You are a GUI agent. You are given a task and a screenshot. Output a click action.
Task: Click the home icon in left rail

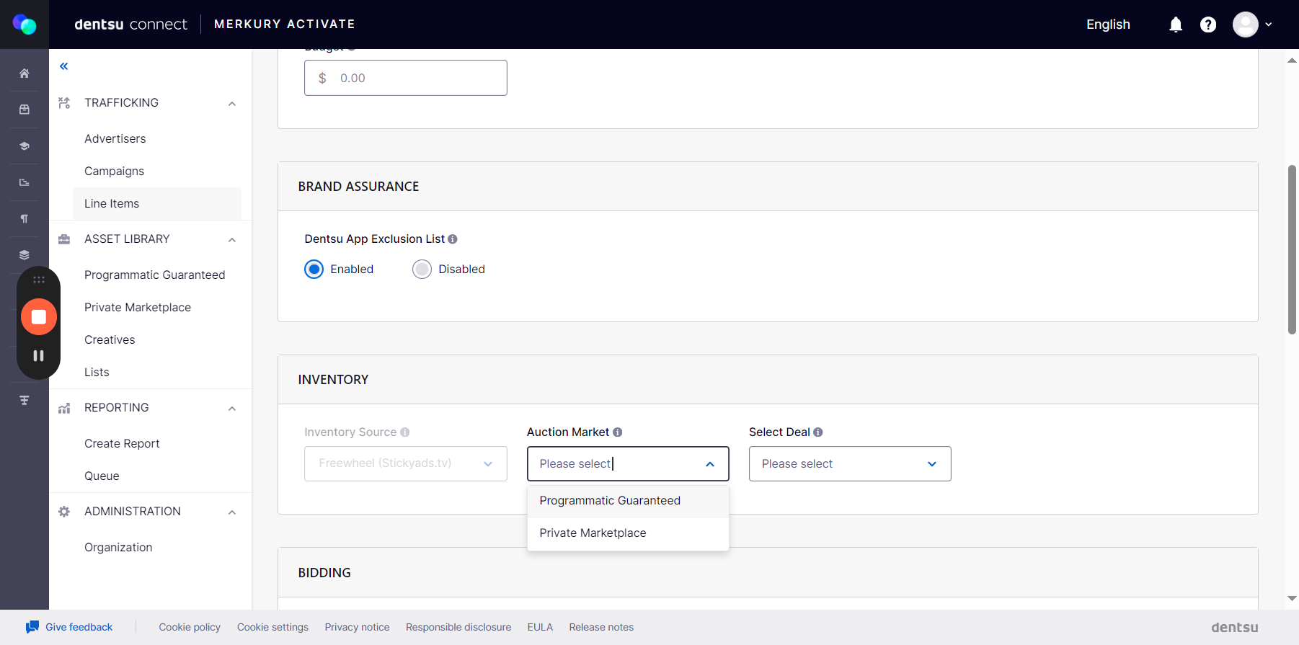tap(25, 74)
